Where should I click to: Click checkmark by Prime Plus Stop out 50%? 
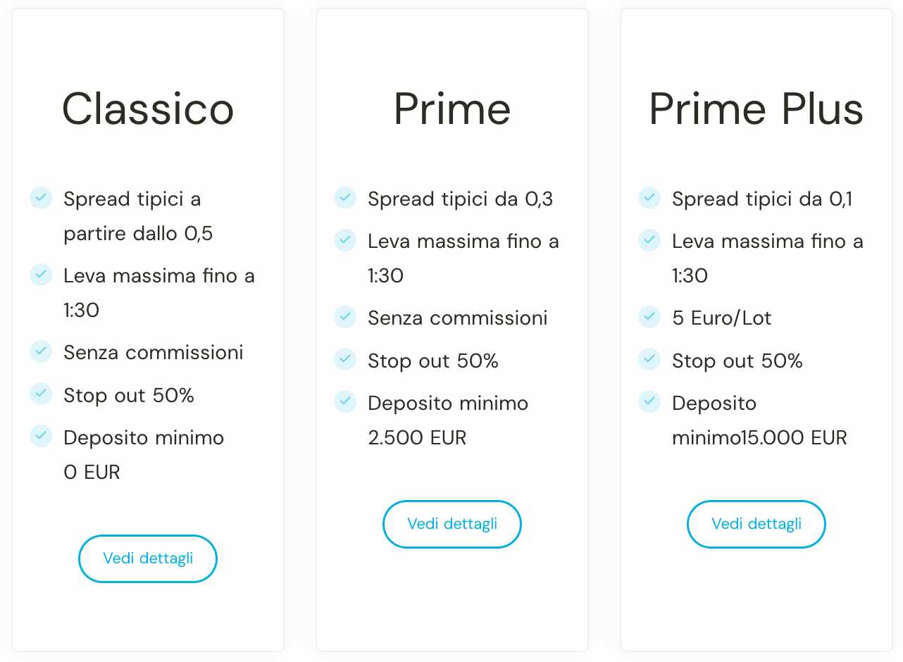(649, 360)
